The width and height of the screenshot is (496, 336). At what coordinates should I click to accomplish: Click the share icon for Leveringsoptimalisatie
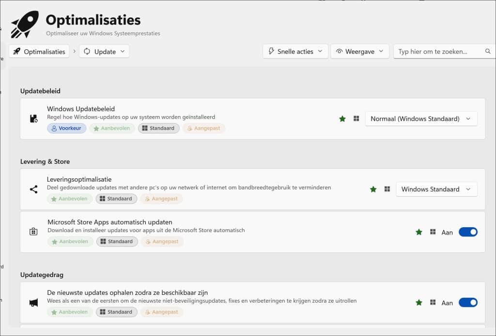tap(33, 189)
